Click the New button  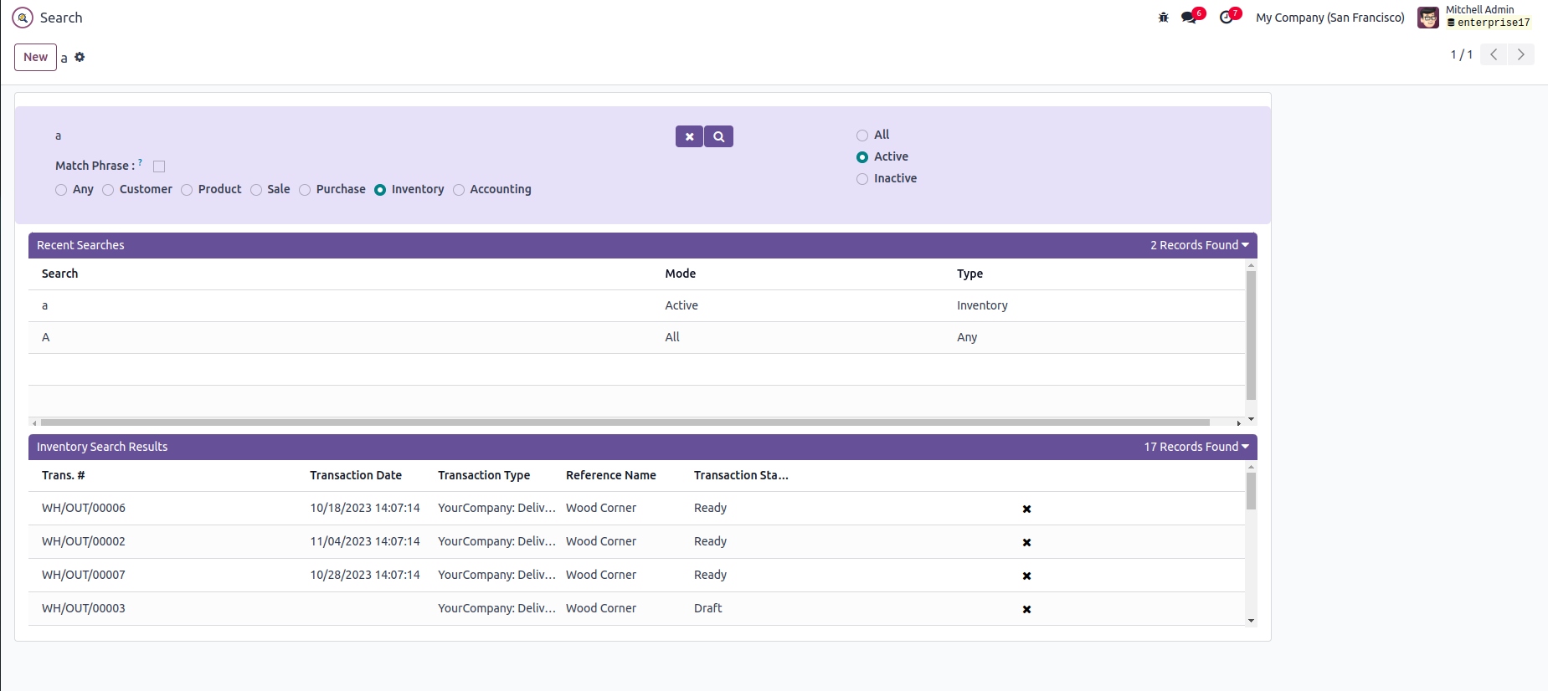click(x=35, y=57)
